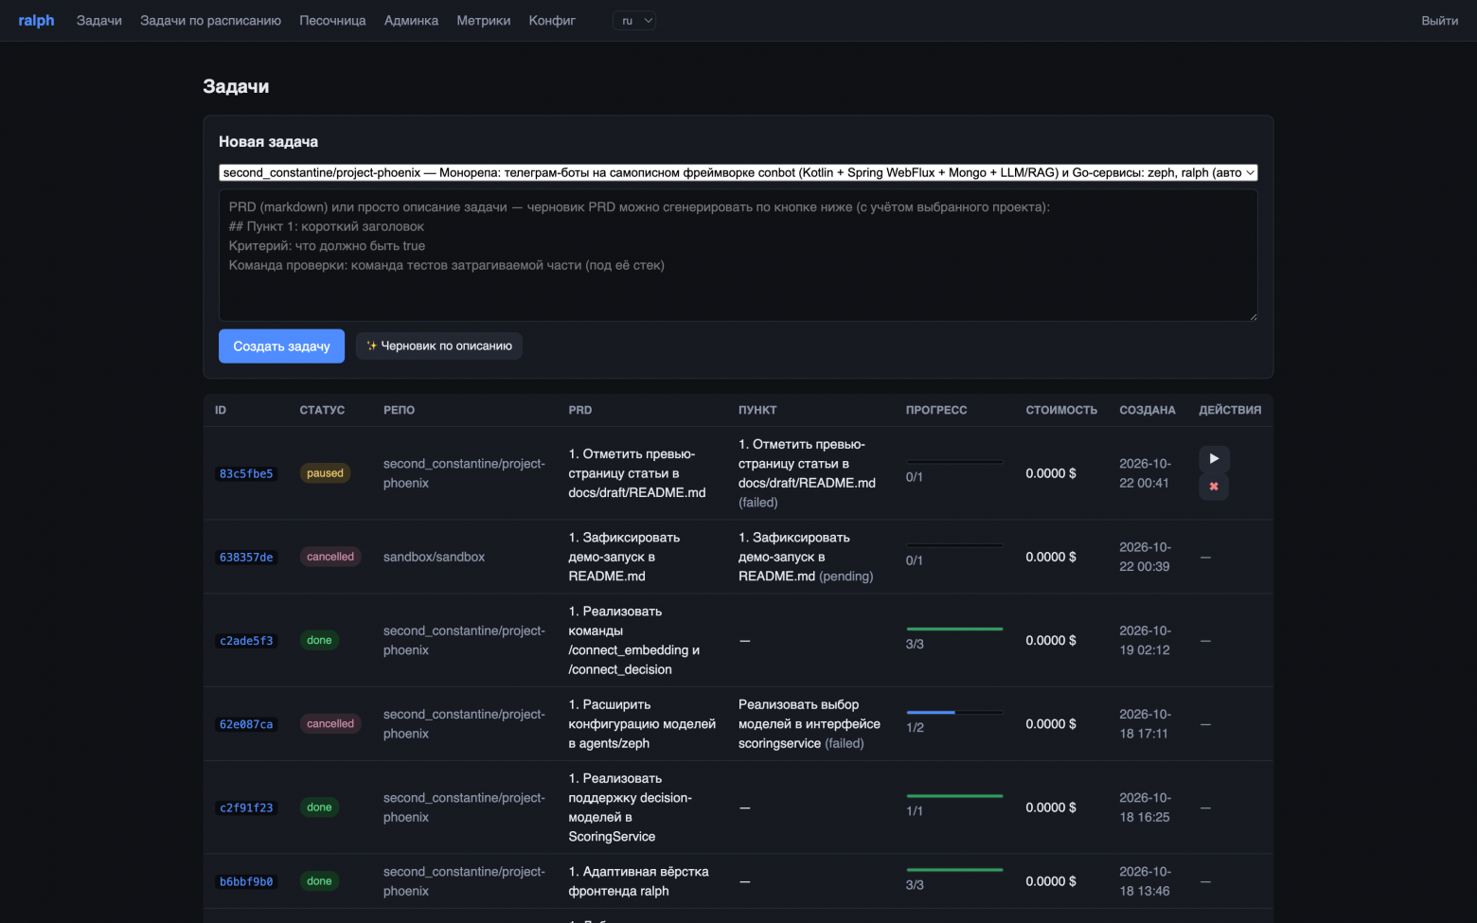
Task: Focus the PRD description text area
Action: coord(738,256)
